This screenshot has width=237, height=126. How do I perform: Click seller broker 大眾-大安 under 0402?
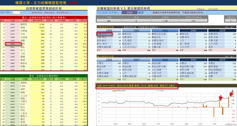[157, 73]
